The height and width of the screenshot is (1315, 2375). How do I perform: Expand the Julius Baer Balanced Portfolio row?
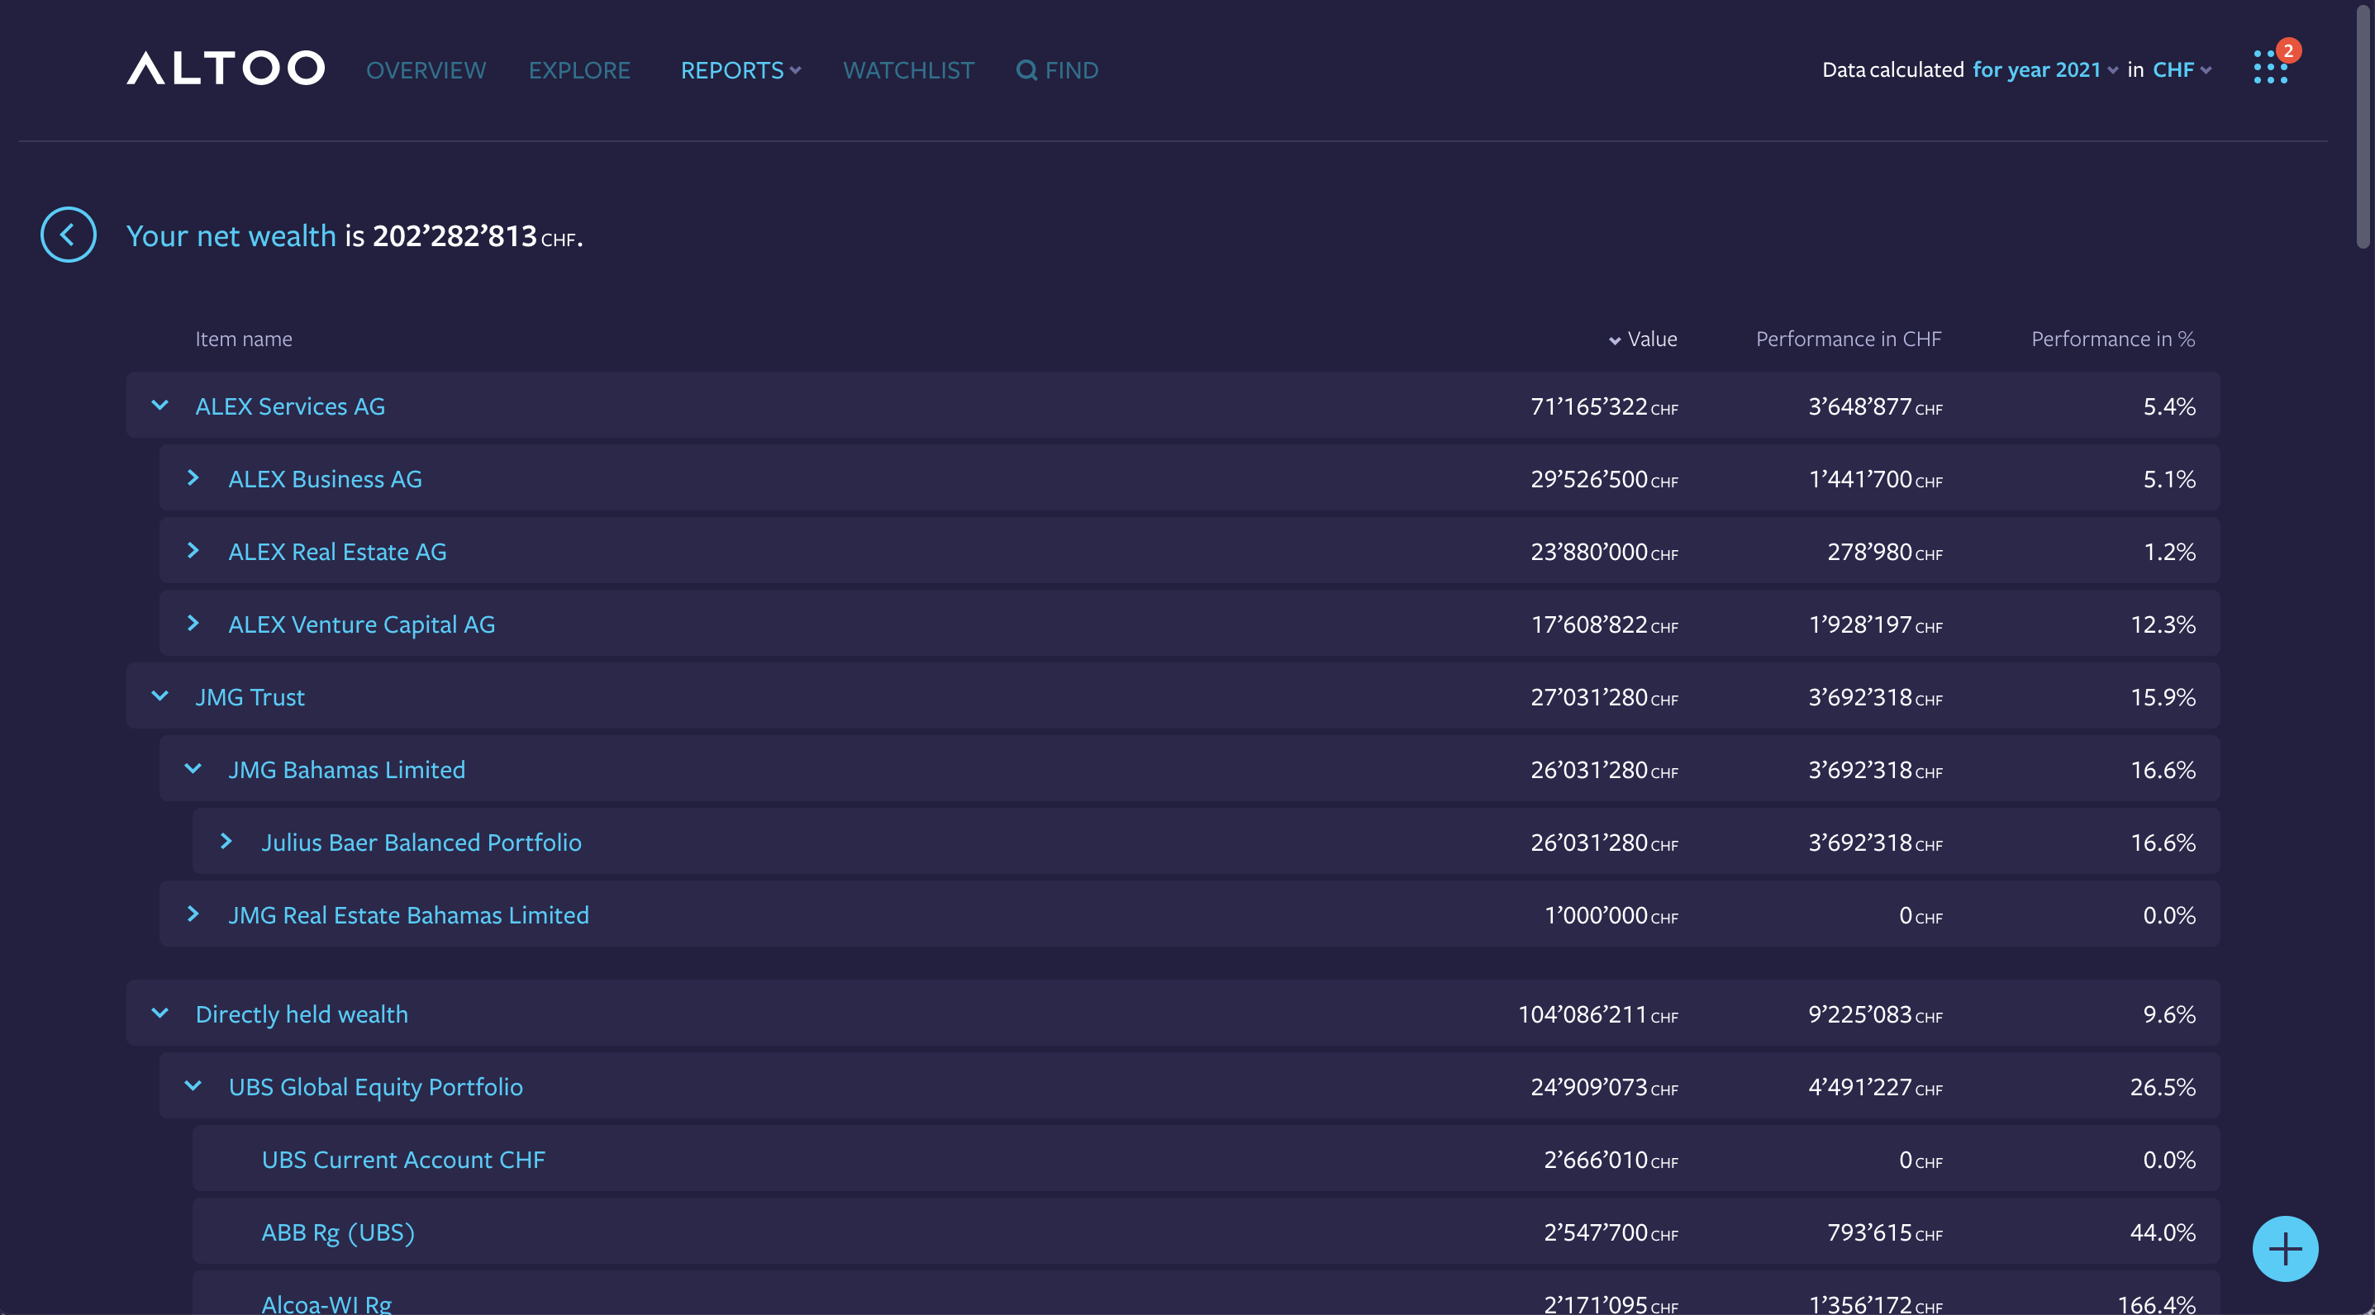pos(226,842)
